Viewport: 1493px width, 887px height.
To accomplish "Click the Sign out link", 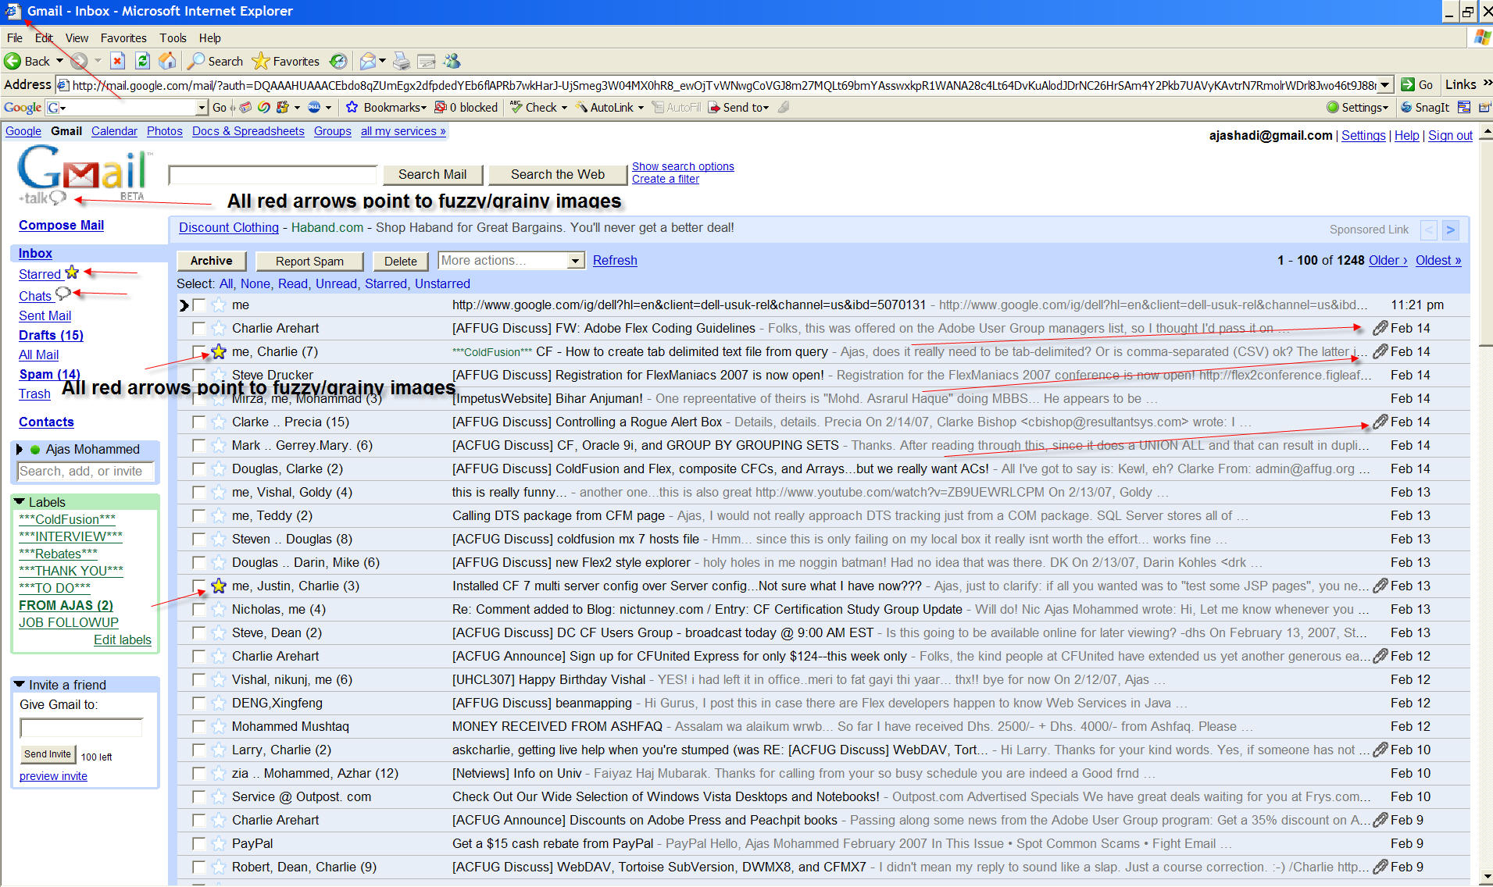I will pos(1450,135).
